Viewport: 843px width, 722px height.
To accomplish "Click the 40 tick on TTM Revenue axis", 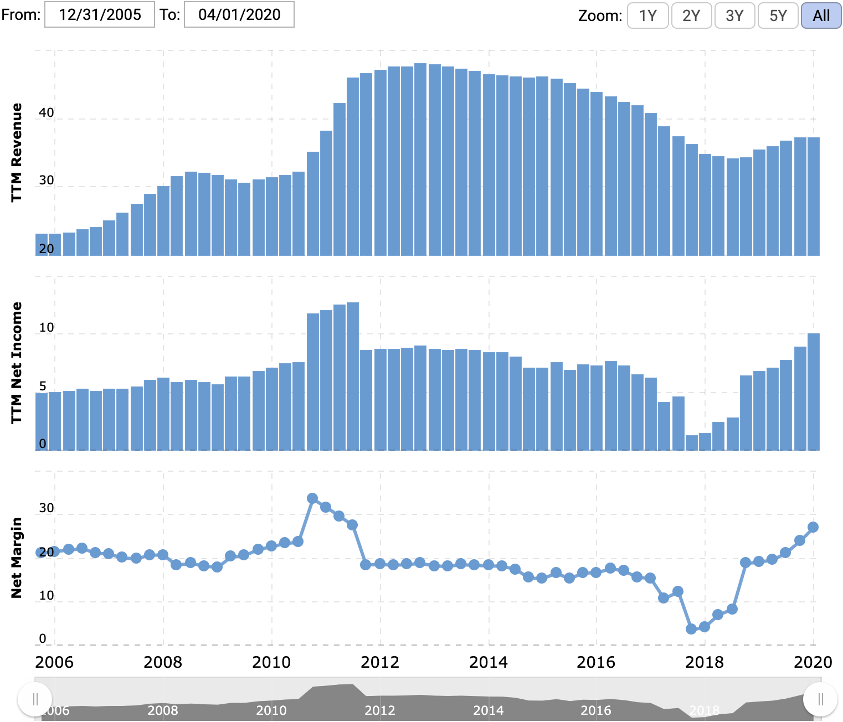I will pyautogui.click(x=47, y=112).
